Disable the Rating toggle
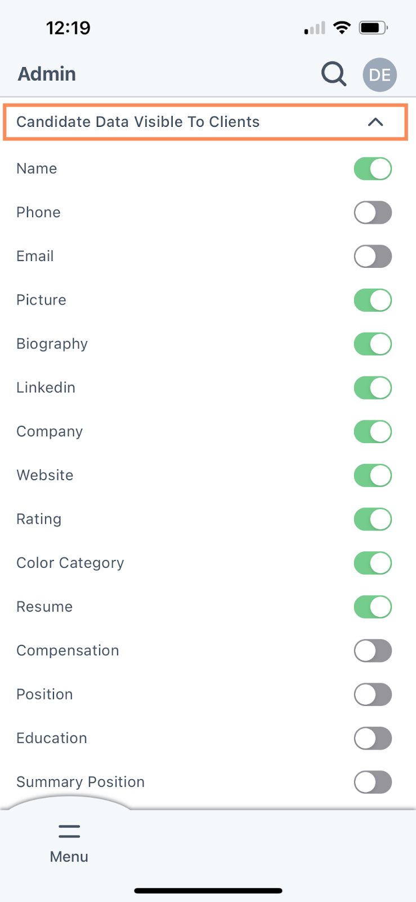Image resolution: width=416 pixels, height=902 pixels. pos(373,519)
